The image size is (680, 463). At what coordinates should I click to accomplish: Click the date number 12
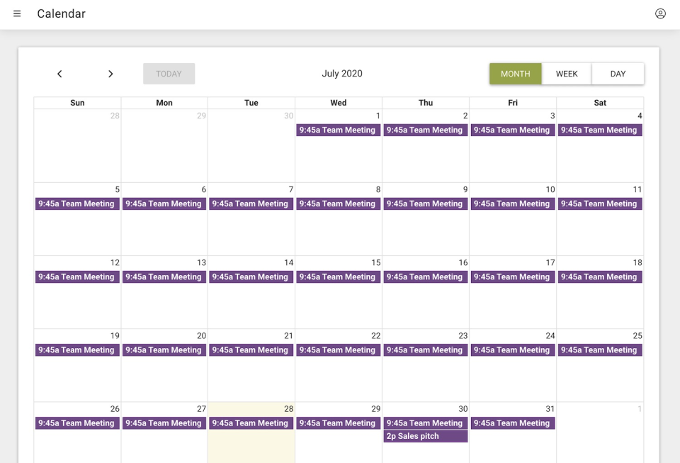115,263
